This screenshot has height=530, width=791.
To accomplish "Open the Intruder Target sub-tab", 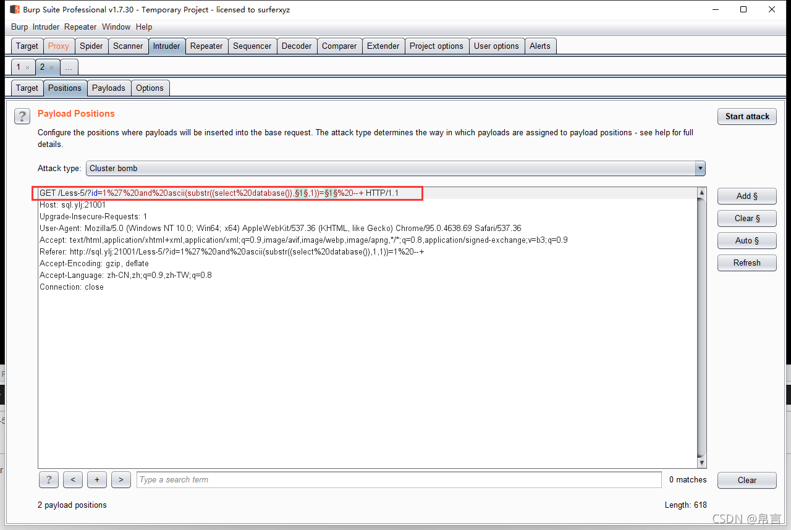I will point(27,88).
